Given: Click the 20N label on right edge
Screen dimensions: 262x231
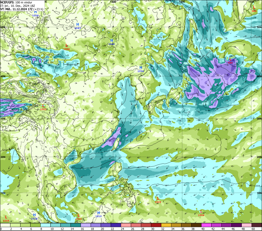Looking at the screenshot, I should (259, 157).
